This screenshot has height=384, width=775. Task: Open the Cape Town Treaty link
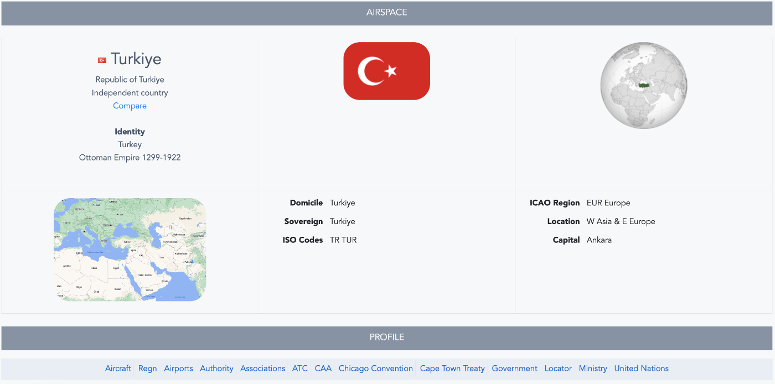click(452, 368)
